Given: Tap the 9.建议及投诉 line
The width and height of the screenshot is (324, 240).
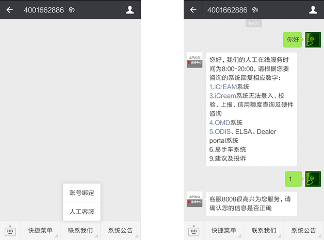Looking at the screenshot, I should 228,158.
